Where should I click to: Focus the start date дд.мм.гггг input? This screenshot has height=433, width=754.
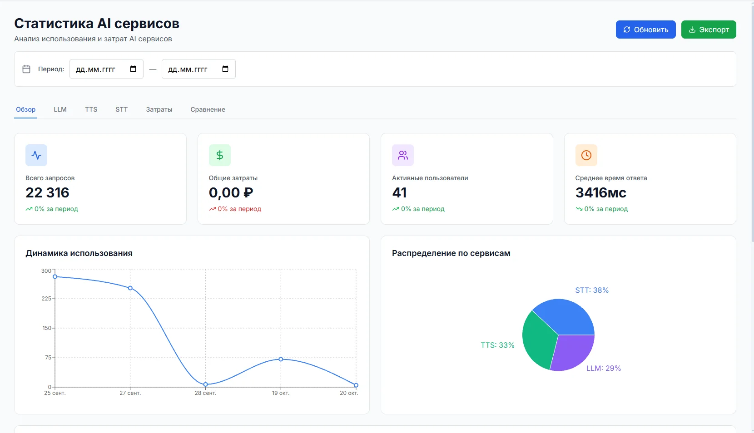(106, 69)
